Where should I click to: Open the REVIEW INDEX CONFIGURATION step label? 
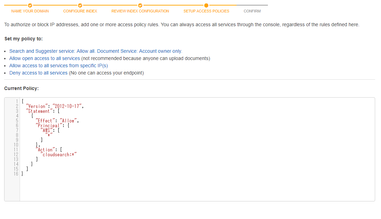[x=140, y=11]
